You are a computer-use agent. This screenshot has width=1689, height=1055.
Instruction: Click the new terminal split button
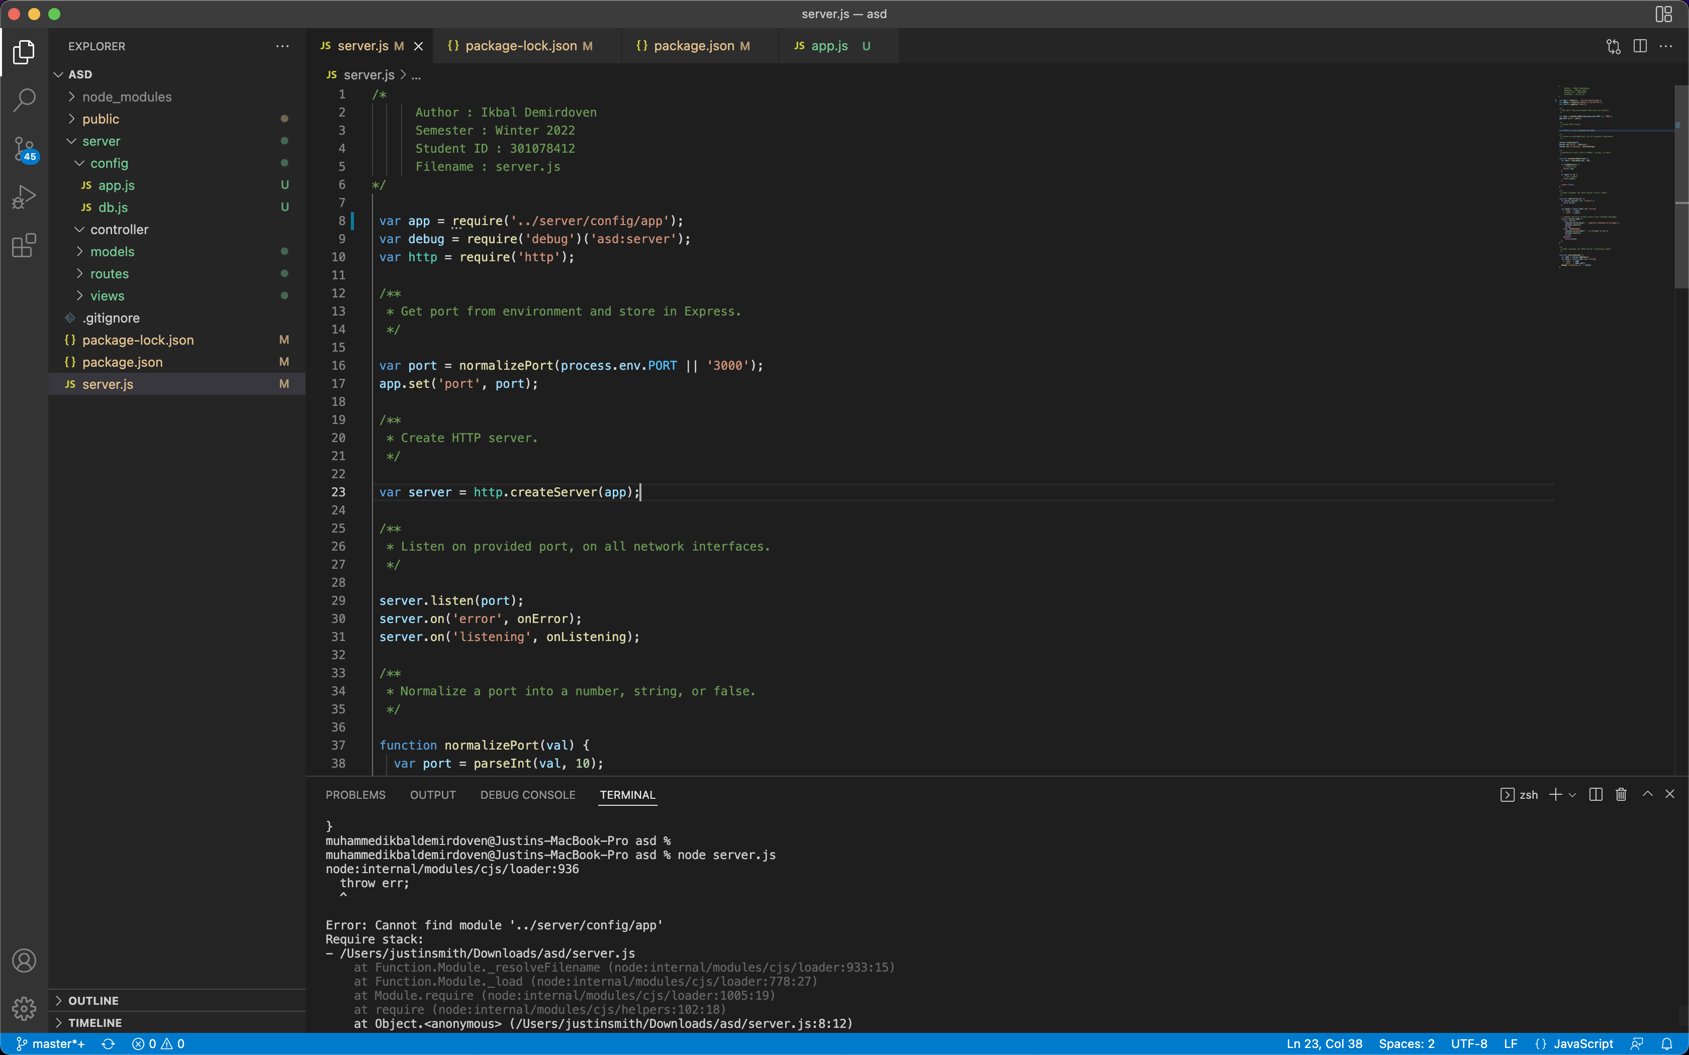click(1596, 794)
